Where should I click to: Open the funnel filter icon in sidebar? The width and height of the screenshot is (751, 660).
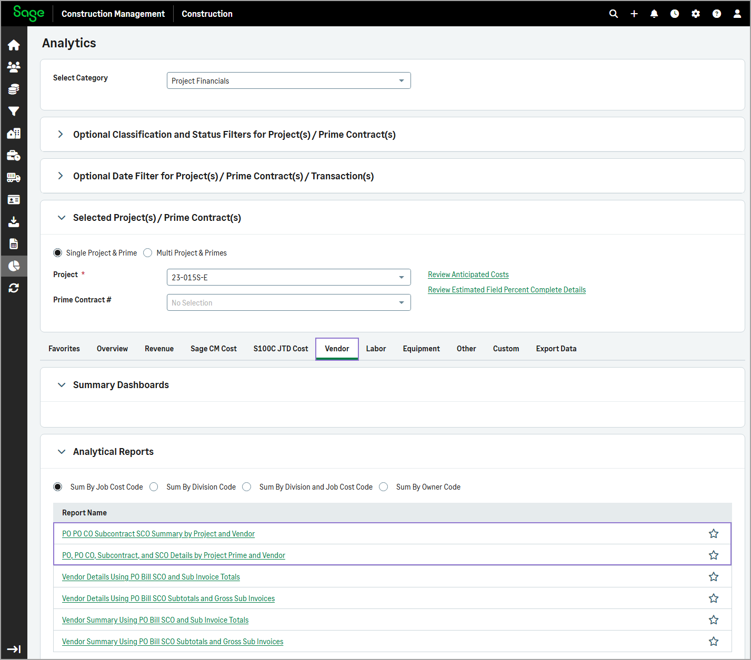pos(14,111)
